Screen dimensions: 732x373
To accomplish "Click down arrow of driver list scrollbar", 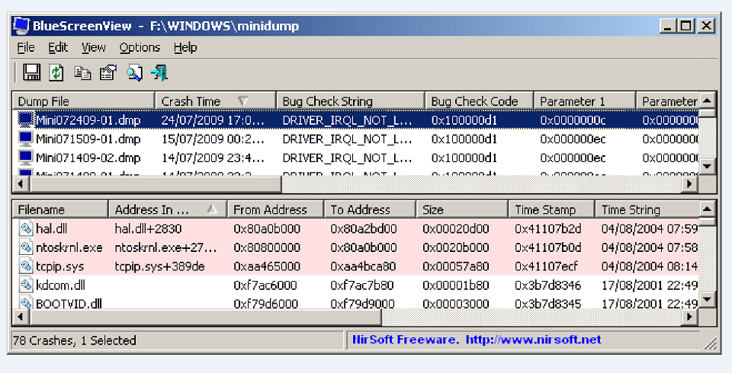I will click(708, 299).
